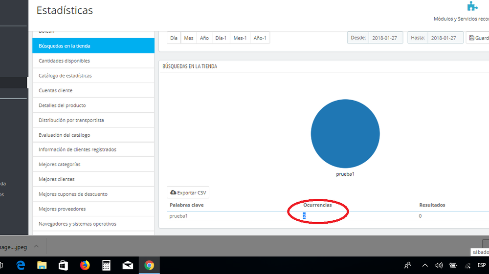The height and width of the screenshot is (274, 489).
Task: Click the Ocurrencias column header
Action: (317, 205)
